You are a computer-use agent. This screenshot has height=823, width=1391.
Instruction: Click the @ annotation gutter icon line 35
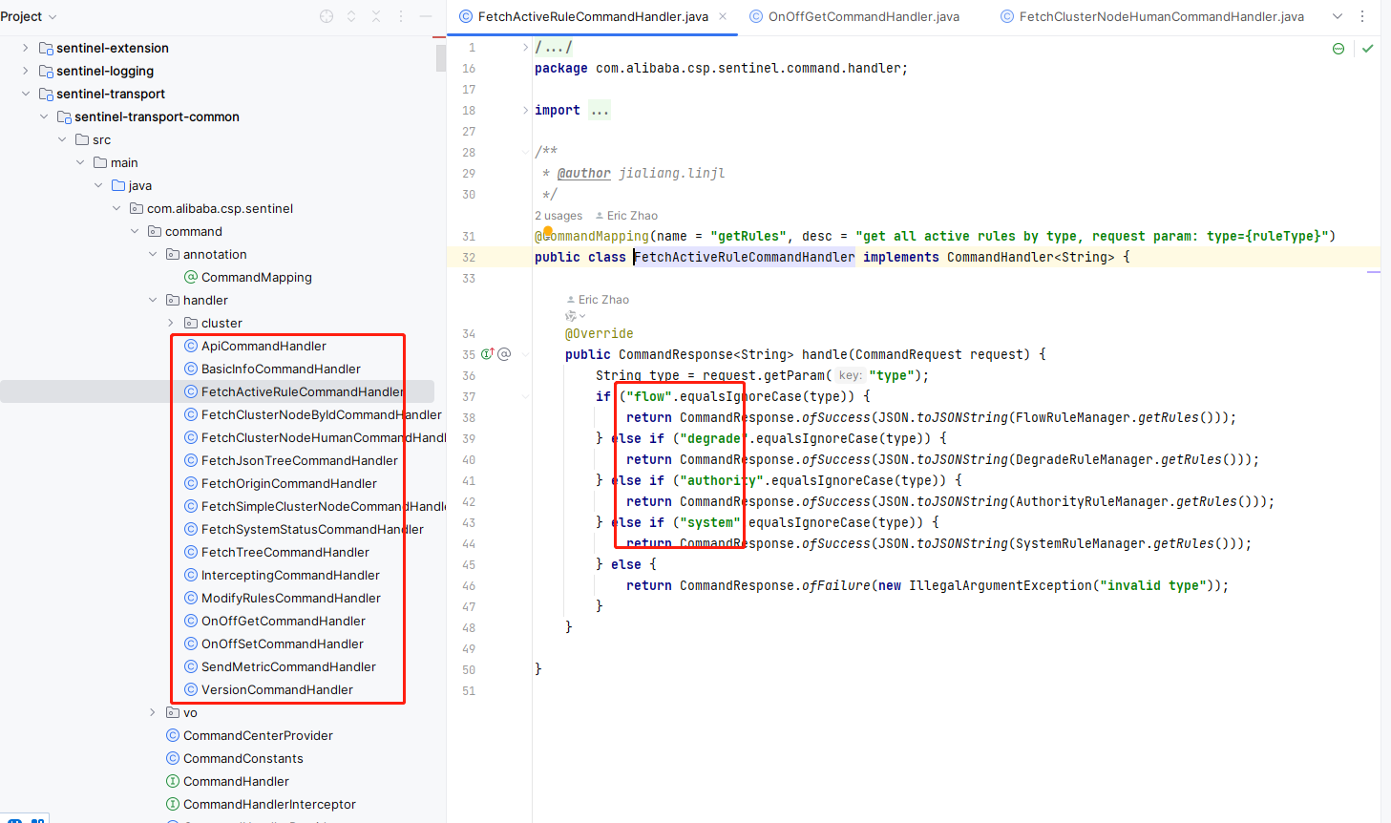tap(504, 354)
